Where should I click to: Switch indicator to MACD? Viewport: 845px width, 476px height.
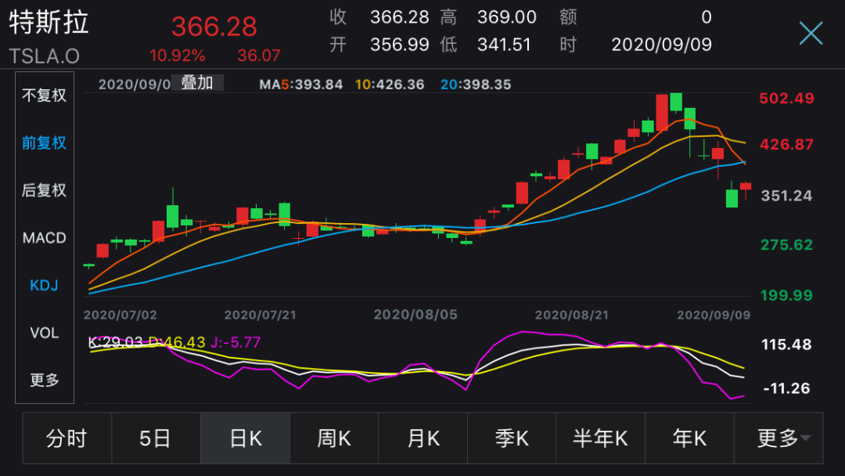(44, 238)
